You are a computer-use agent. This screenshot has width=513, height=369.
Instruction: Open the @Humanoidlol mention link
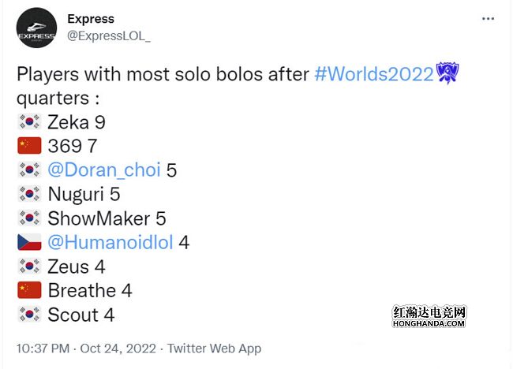pyautogui.click(x=110, y=242)
